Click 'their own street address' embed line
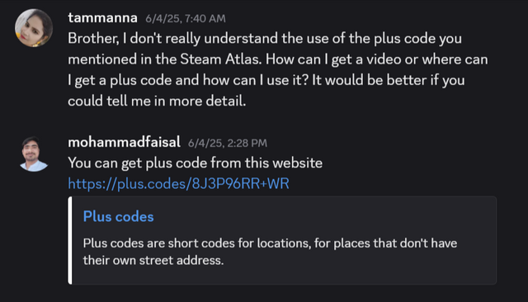Image resolution: width=528 pixels, height=302 pixels. 153,260
